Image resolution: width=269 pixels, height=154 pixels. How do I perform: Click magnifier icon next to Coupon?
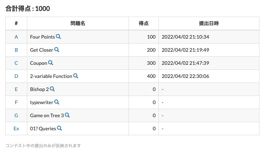(51, 63)
